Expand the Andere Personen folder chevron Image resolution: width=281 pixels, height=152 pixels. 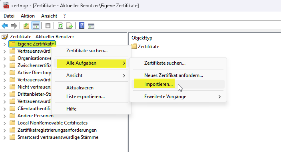(x=5, y=116)
